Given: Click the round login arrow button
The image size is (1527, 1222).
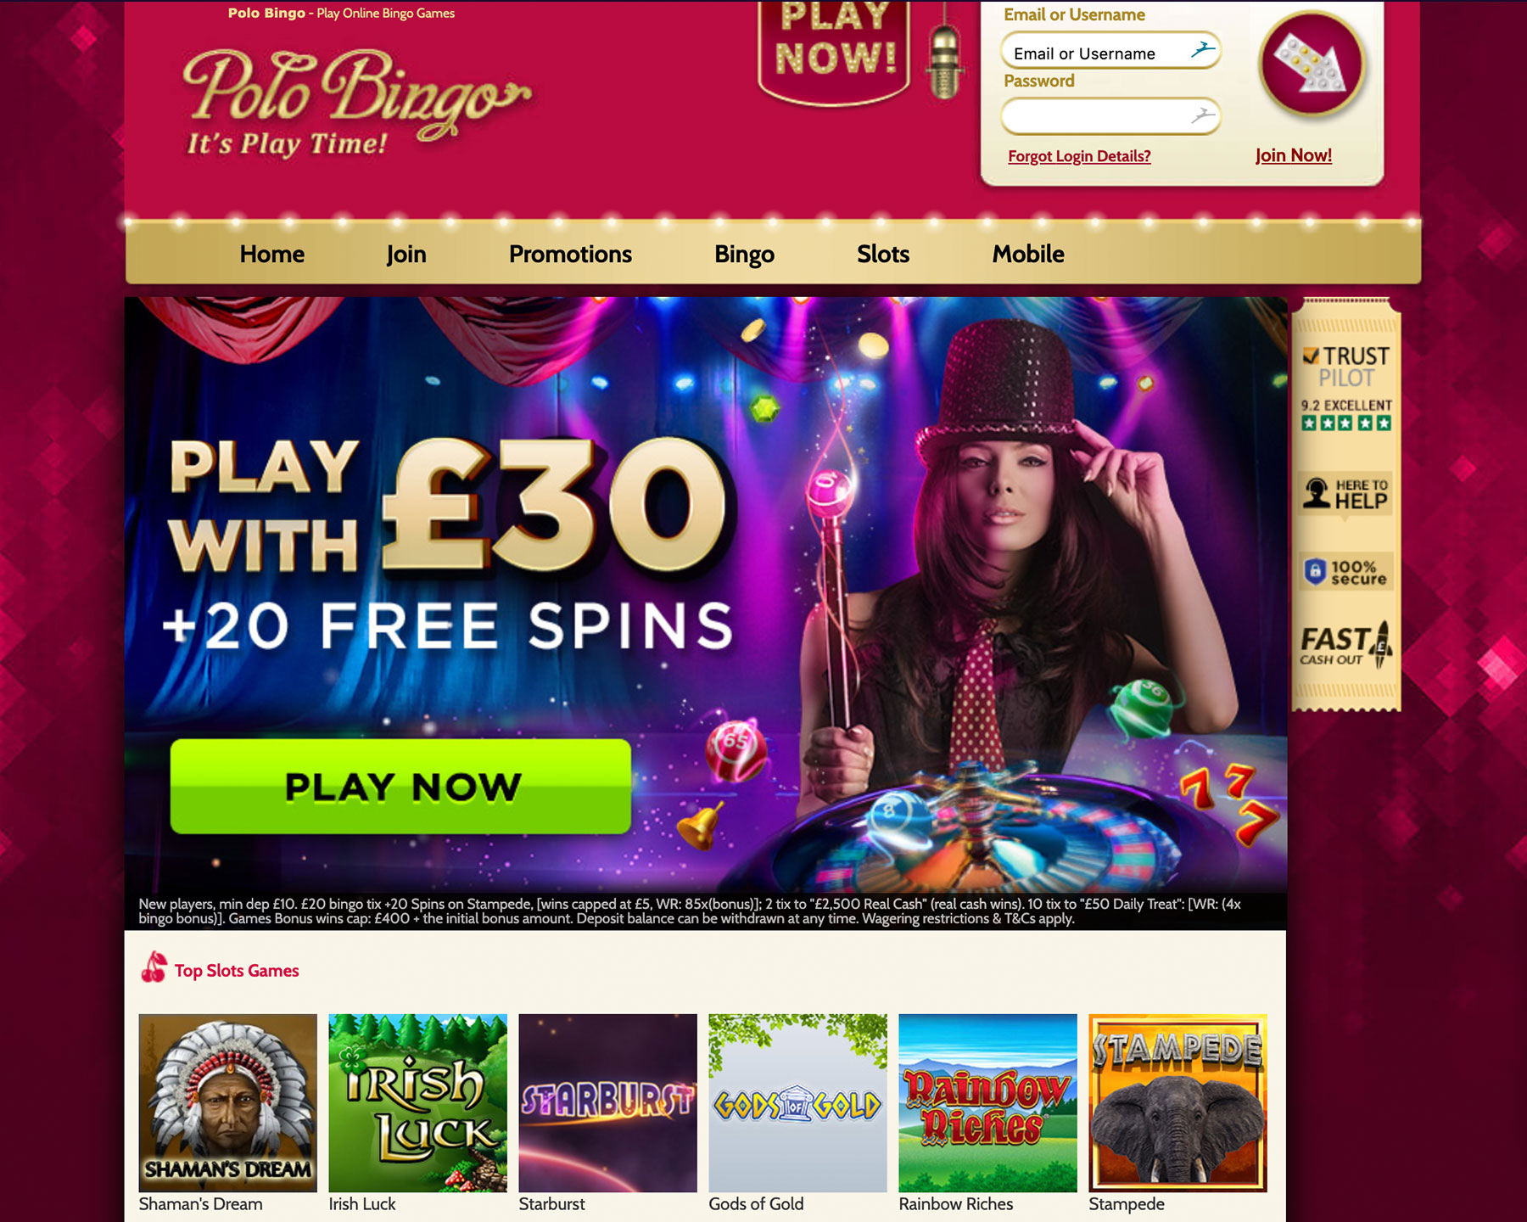Looking at the screenshot, I should pos(1312,64).
